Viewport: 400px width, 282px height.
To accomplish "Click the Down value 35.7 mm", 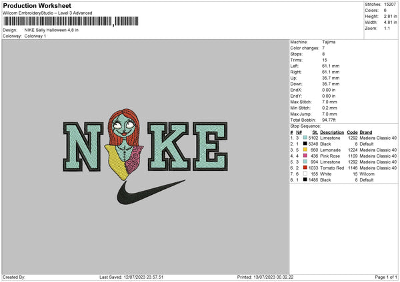I will (x=331, y=84).
